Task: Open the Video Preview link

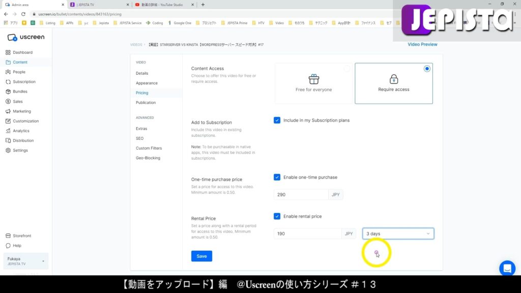Action: 422,45
